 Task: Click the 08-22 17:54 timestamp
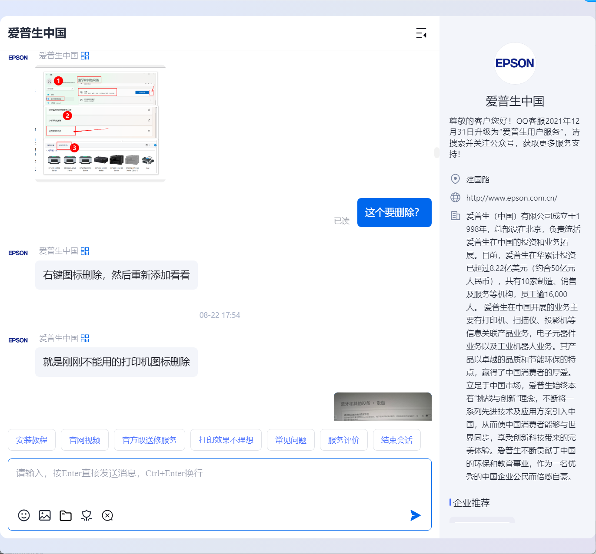click(x=220, y=315)
